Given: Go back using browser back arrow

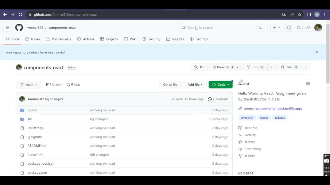Looking at the screenshot, I should [x=5, y=15].
